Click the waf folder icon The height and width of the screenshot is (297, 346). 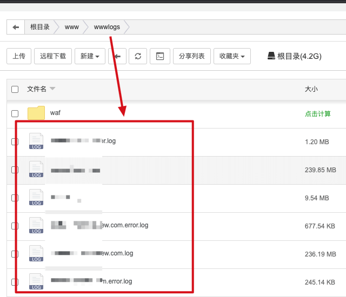pyautogui.click(x=36, y=113)
